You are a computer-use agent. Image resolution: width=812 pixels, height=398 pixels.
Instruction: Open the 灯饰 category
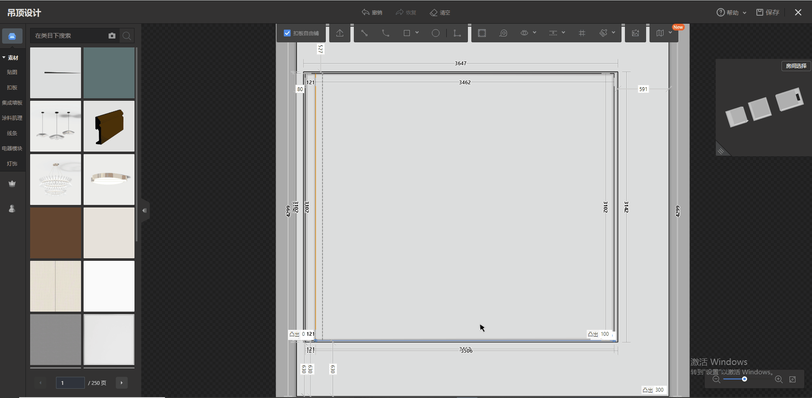(x=12, y=164)
